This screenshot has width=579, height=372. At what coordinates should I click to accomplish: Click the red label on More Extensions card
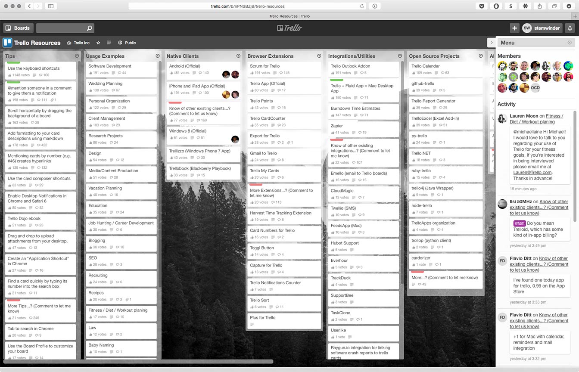click(256, 185)
